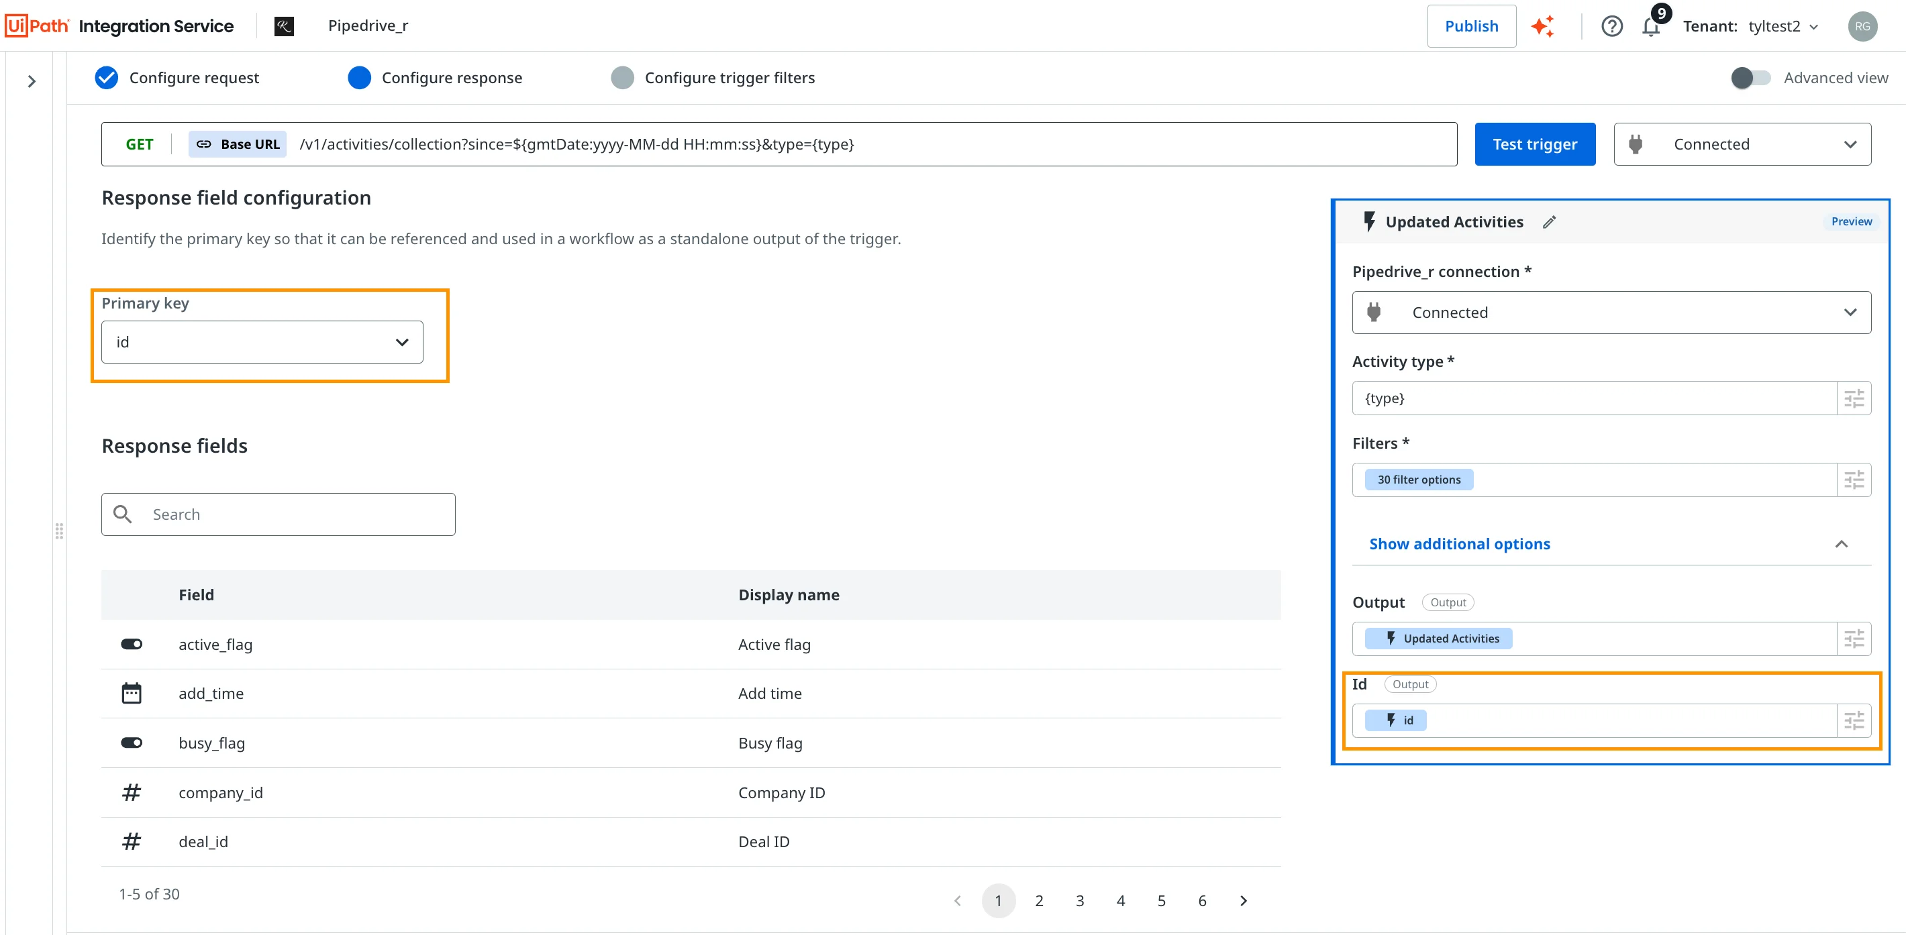
Task: Click sliders icon beside Id output field
Action: 1854,720
